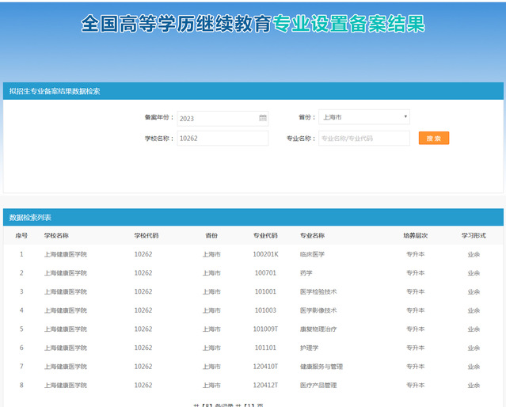Select the 临床医学 row entry

[312, 254]
